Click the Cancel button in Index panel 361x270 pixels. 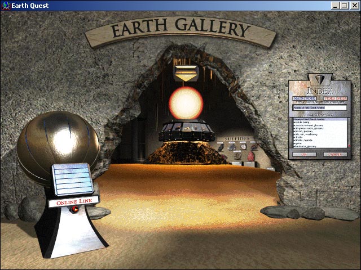tap(335, 155)
